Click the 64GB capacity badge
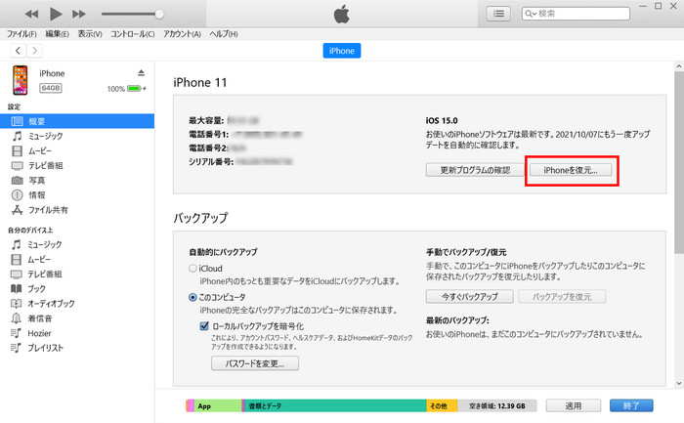 click(x=51, y=88)
